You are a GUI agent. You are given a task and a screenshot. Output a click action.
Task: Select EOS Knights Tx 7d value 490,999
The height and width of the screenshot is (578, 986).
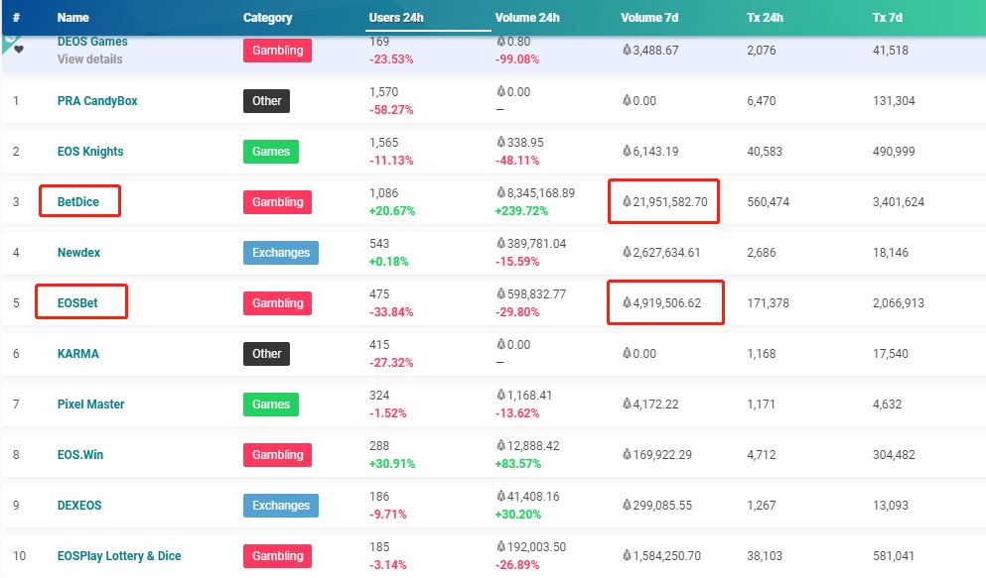click(x=894, y=152)
